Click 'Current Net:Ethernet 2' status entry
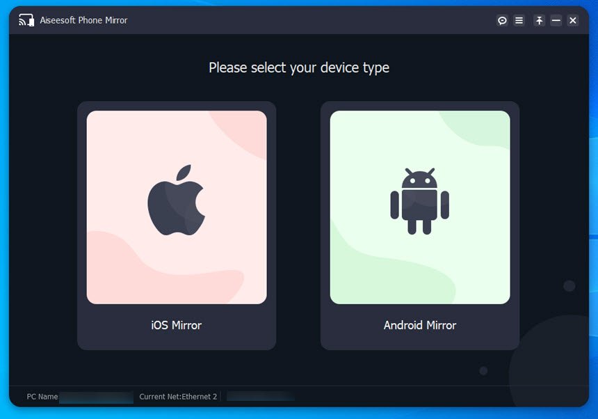The image size is (598, 419). (178, 397)
